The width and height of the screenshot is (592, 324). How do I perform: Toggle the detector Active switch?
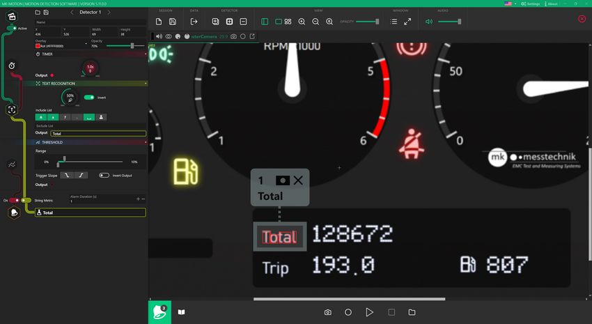click(12, 28)
